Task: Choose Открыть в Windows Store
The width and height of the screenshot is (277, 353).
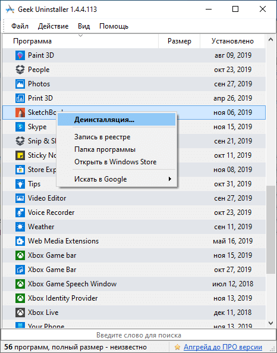Action: click(117, 162)
